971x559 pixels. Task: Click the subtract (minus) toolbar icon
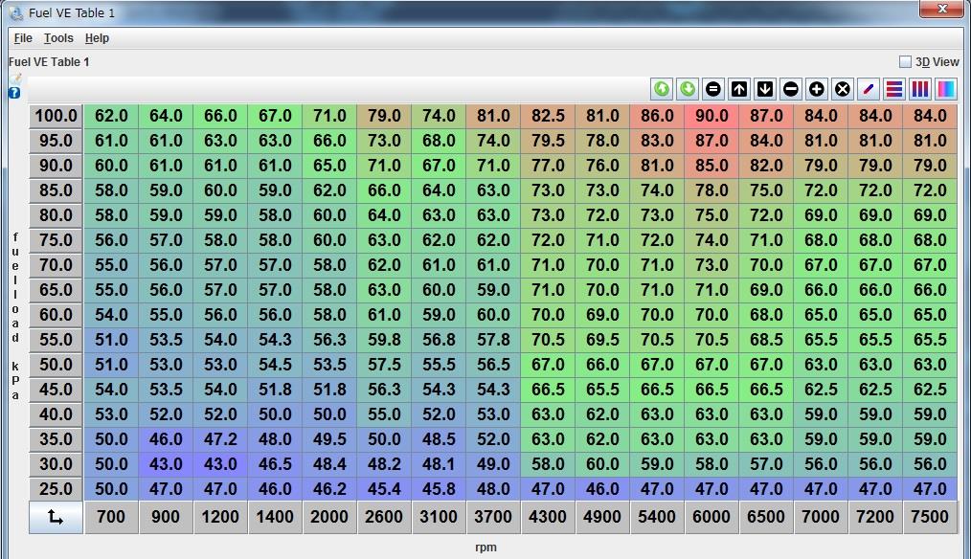coord(791,89)
